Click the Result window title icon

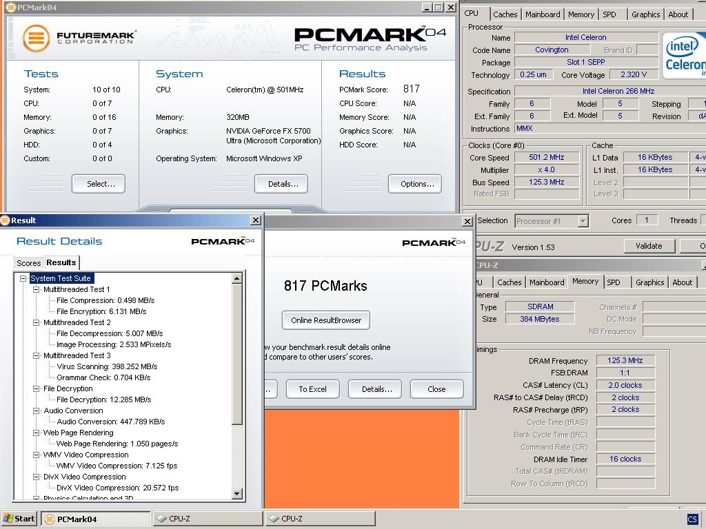click(x=5, y=220)
